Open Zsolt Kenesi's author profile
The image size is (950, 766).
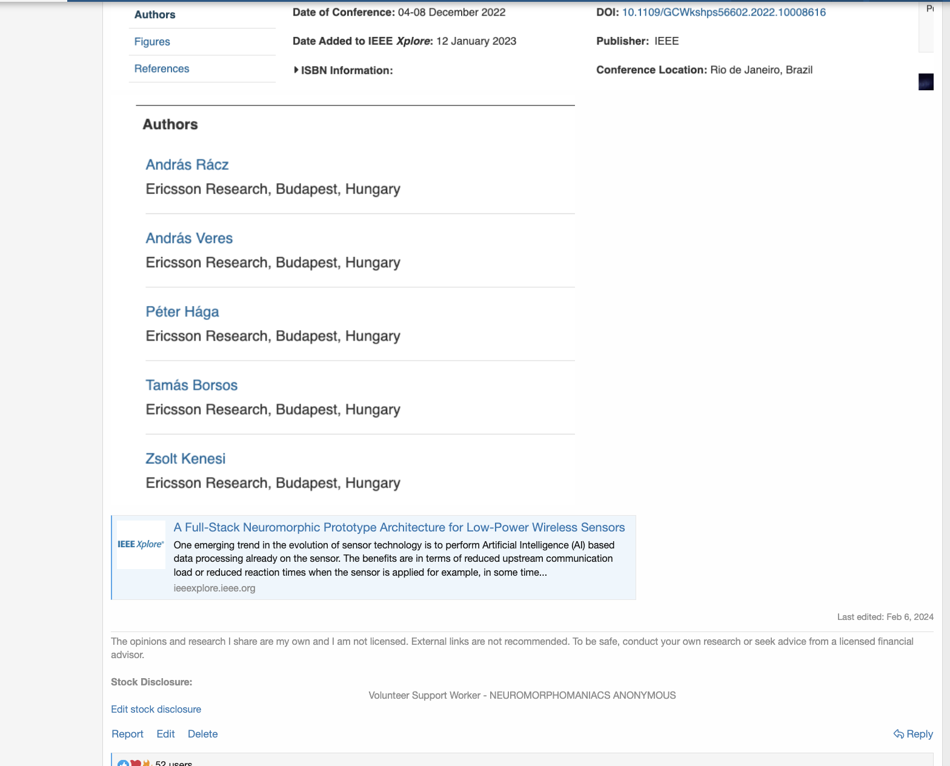pos(185,459)
